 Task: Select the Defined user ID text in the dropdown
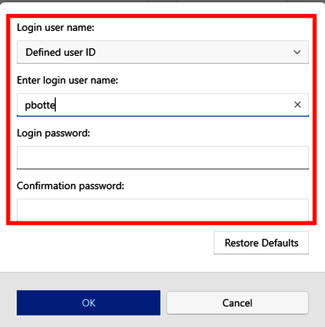tap(61, 53)
